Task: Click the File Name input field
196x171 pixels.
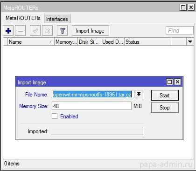Action: coord(93,94)
